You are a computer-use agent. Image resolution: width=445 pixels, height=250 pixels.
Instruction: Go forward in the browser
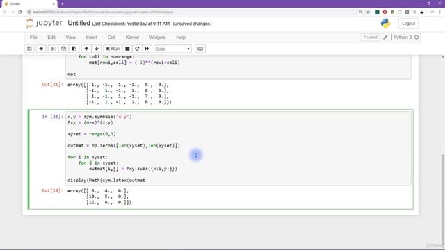(13, 12)
